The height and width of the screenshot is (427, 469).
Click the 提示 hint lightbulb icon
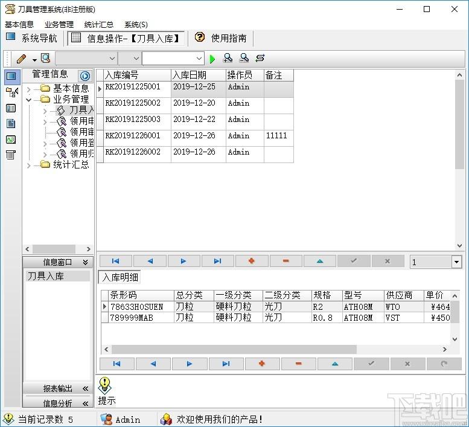tap(104, 385)
